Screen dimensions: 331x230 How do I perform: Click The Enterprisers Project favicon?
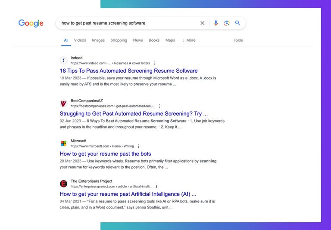(63, 184)
